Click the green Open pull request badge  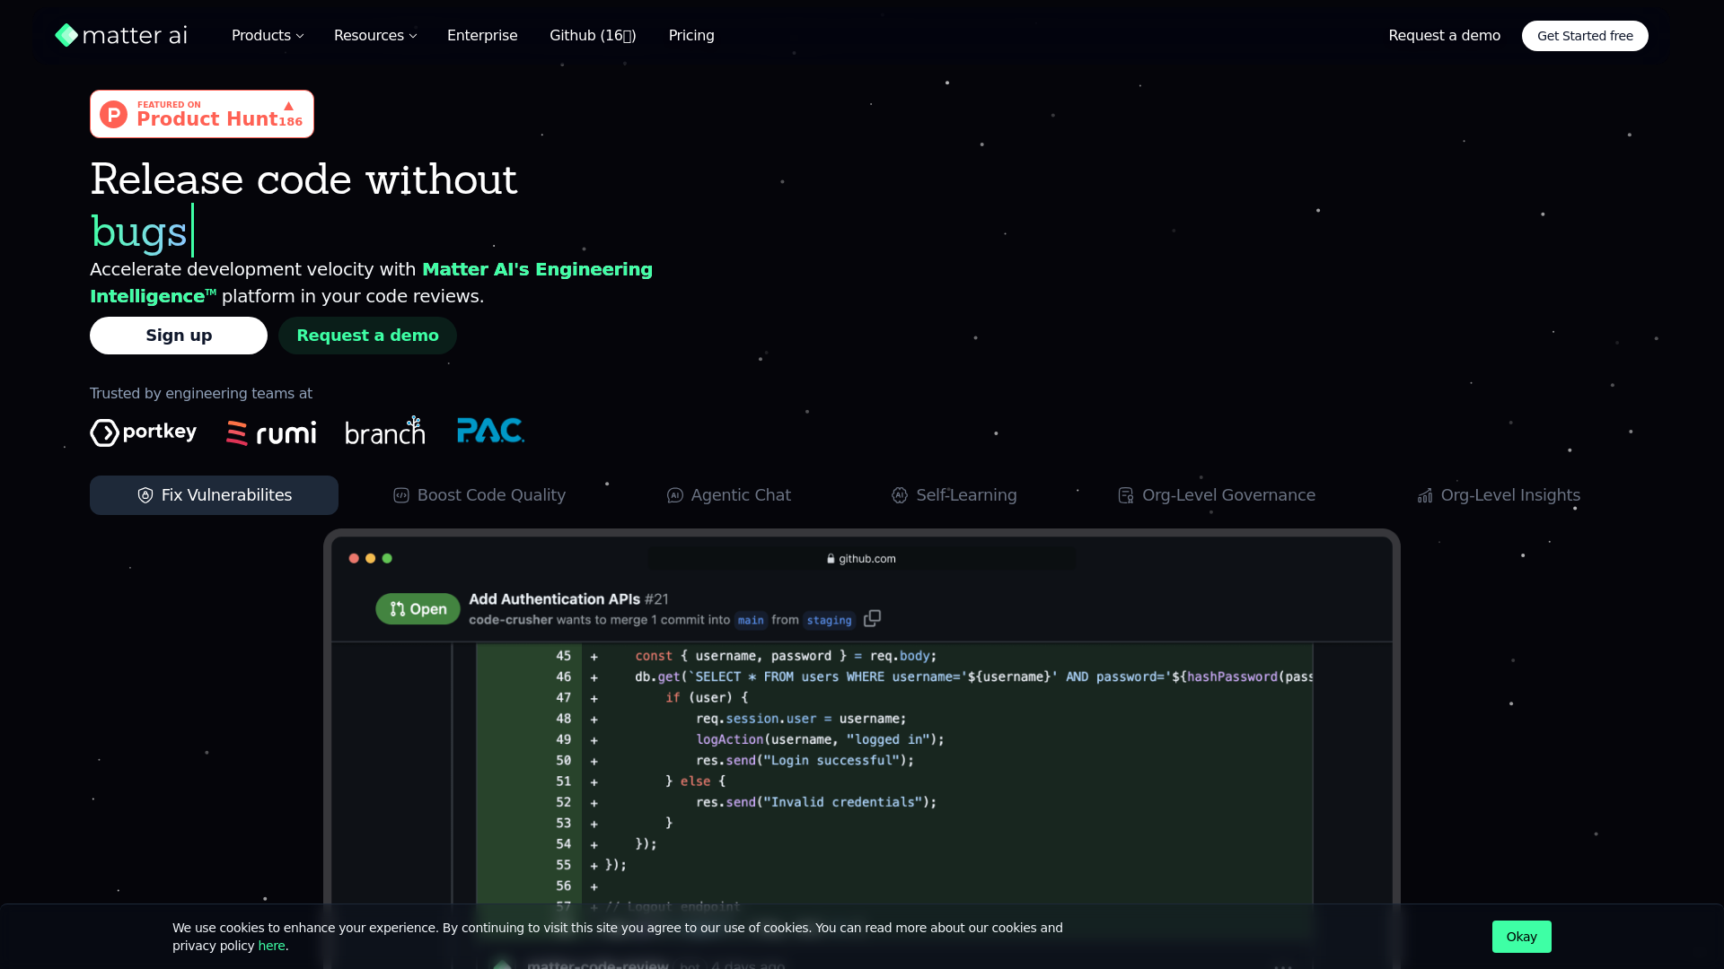pyautogui.click(x=418, y=609)
